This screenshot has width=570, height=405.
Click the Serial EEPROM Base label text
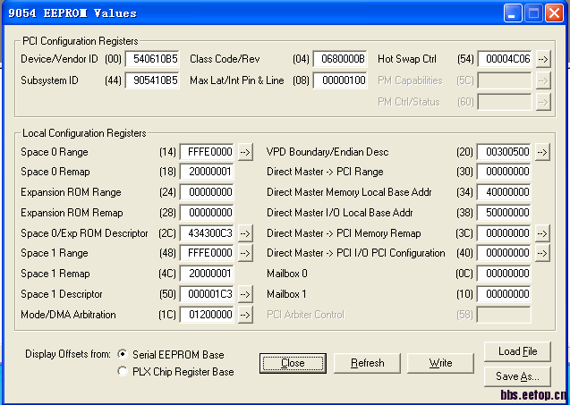click(x=178, y=355)
